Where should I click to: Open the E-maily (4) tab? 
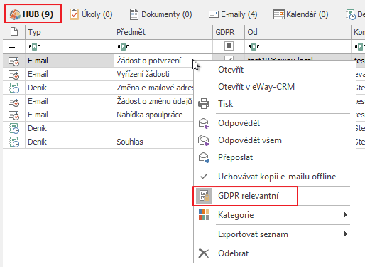233,14
